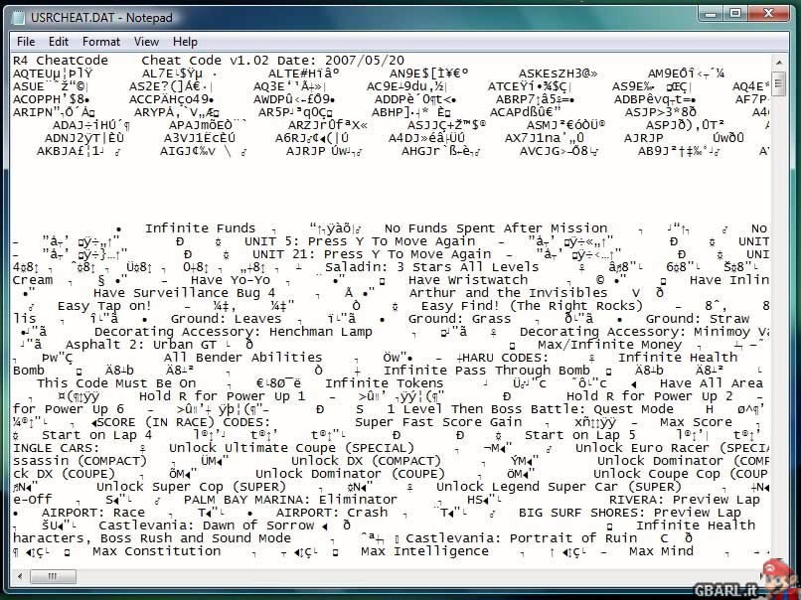Click "Unlock Dominator (COUPE)" text

pyautogui.click(x=350, y=474)
